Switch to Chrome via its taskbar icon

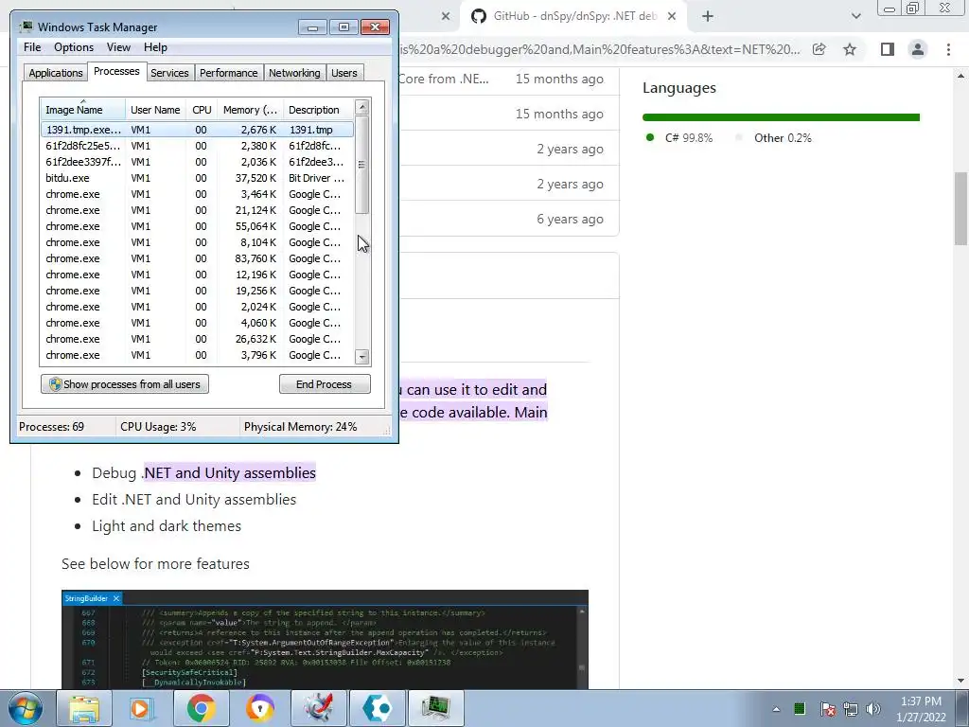[201, 708]
